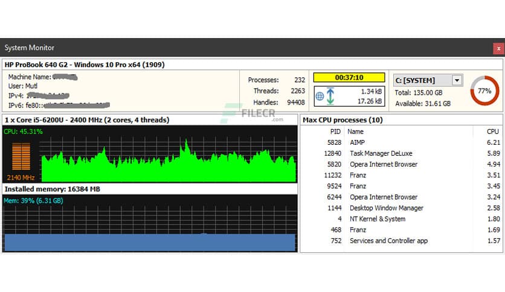Viewport: 505px width, 292px height.
Task: Click the 17.26 kB download rate
Action: tap(370, 101)
